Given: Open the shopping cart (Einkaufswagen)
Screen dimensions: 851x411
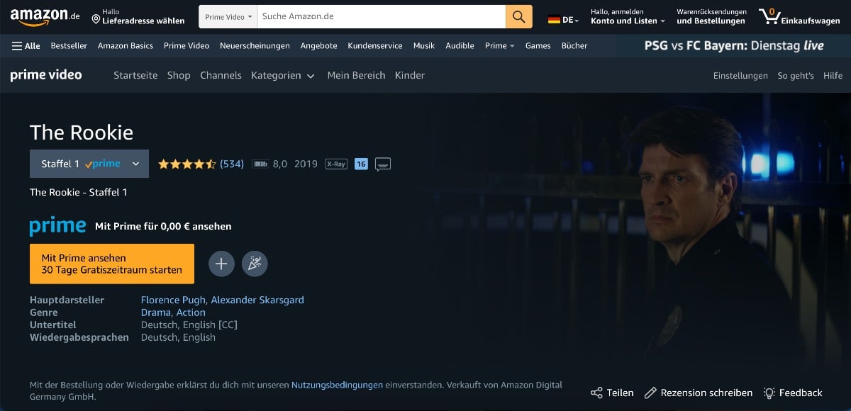Looking at the screenshot, I should tap(799, 16).
